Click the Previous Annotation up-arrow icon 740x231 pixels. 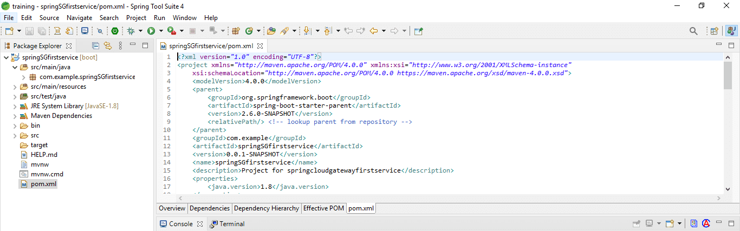[328, 31]
